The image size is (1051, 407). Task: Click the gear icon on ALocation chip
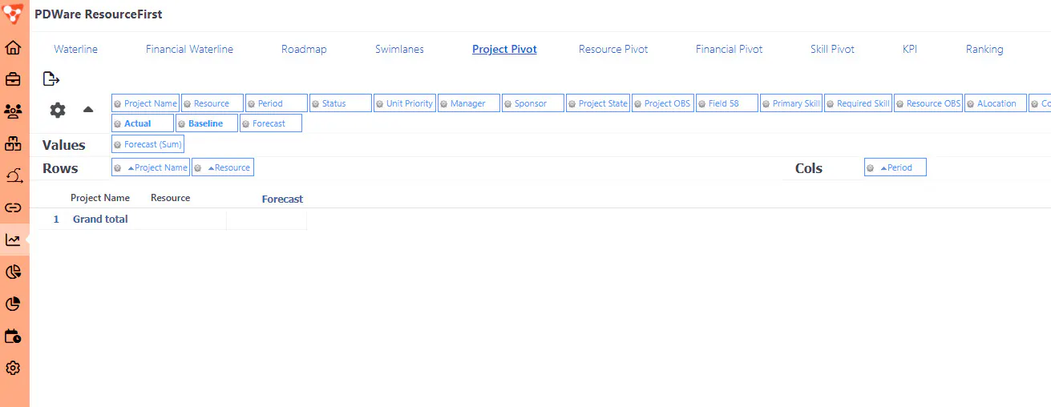pos(970,104)
